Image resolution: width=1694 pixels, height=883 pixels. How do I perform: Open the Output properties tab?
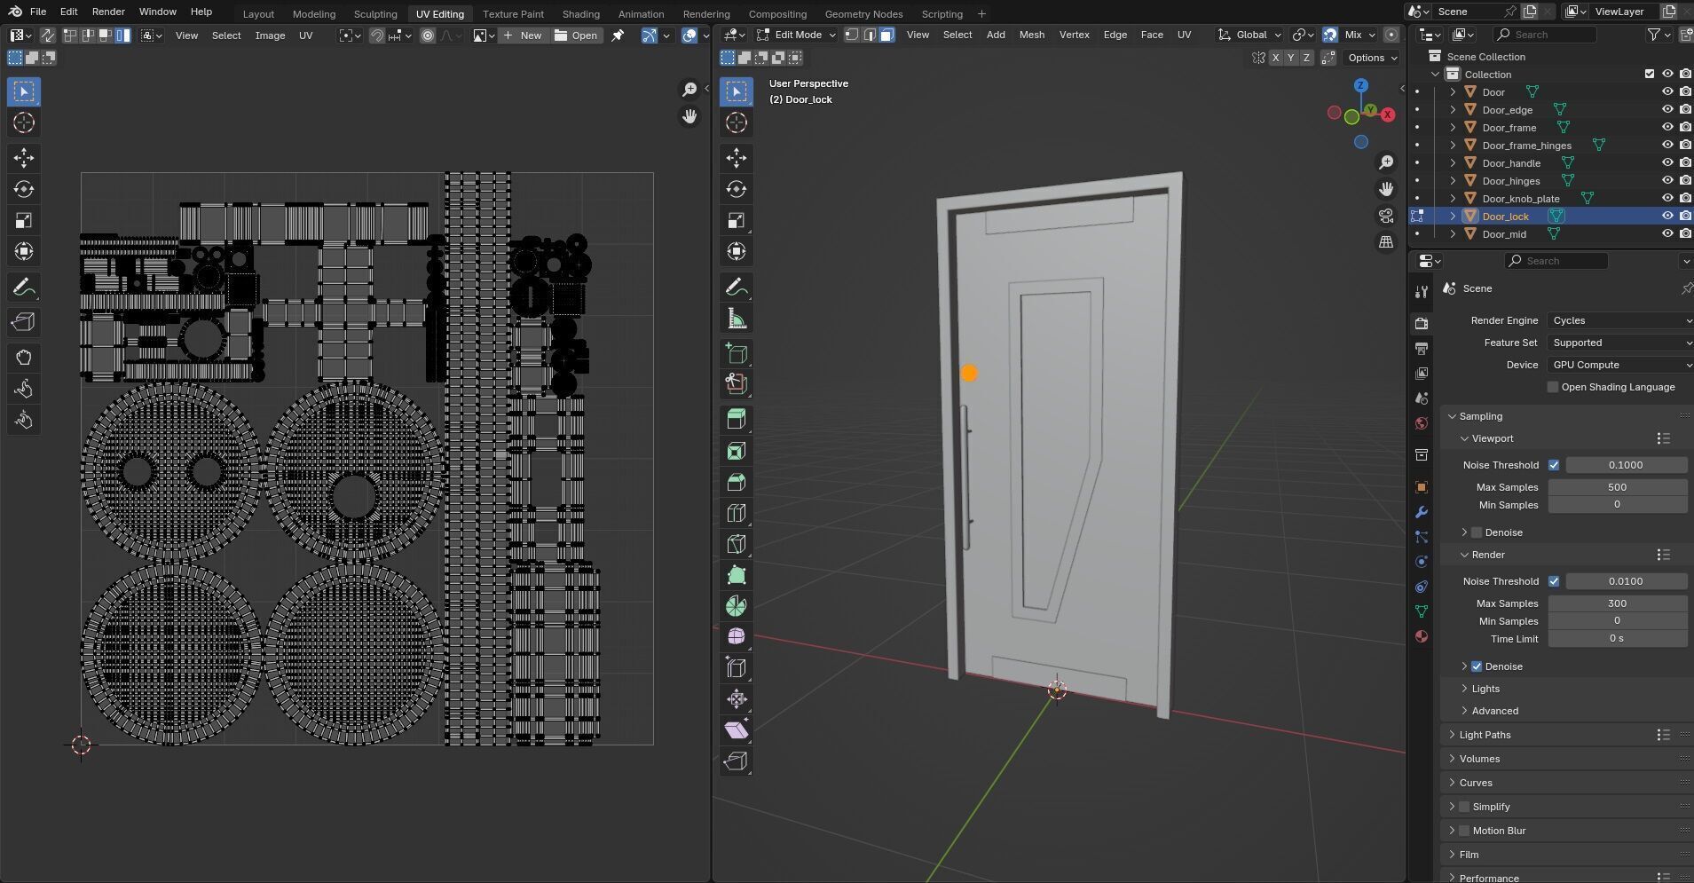point(1422,348)
